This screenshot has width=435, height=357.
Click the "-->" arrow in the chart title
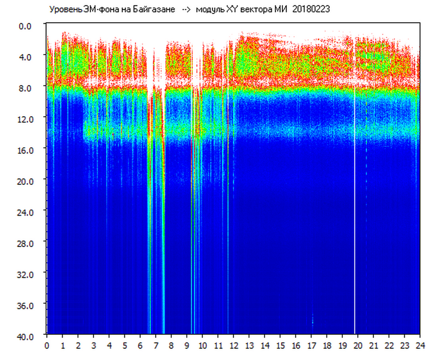point(187,10)
